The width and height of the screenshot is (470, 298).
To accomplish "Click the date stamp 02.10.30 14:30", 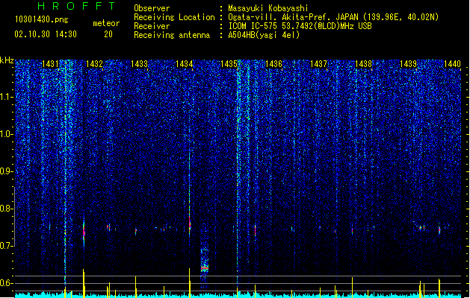I will pos(46,34).
